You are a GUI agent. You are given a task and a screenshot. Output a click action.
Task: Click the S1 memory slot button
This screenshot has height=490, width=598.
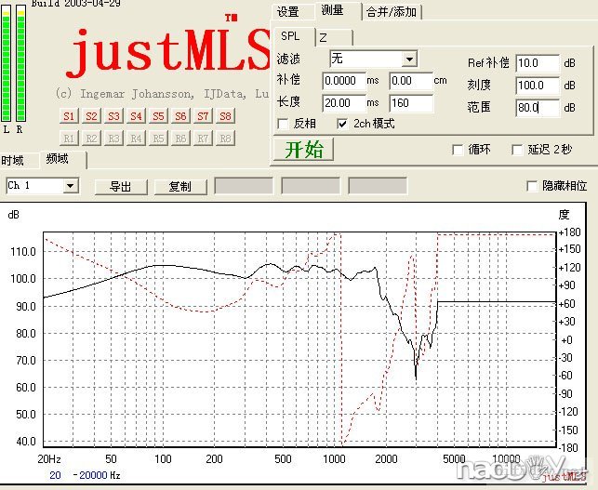click(69, 116)
